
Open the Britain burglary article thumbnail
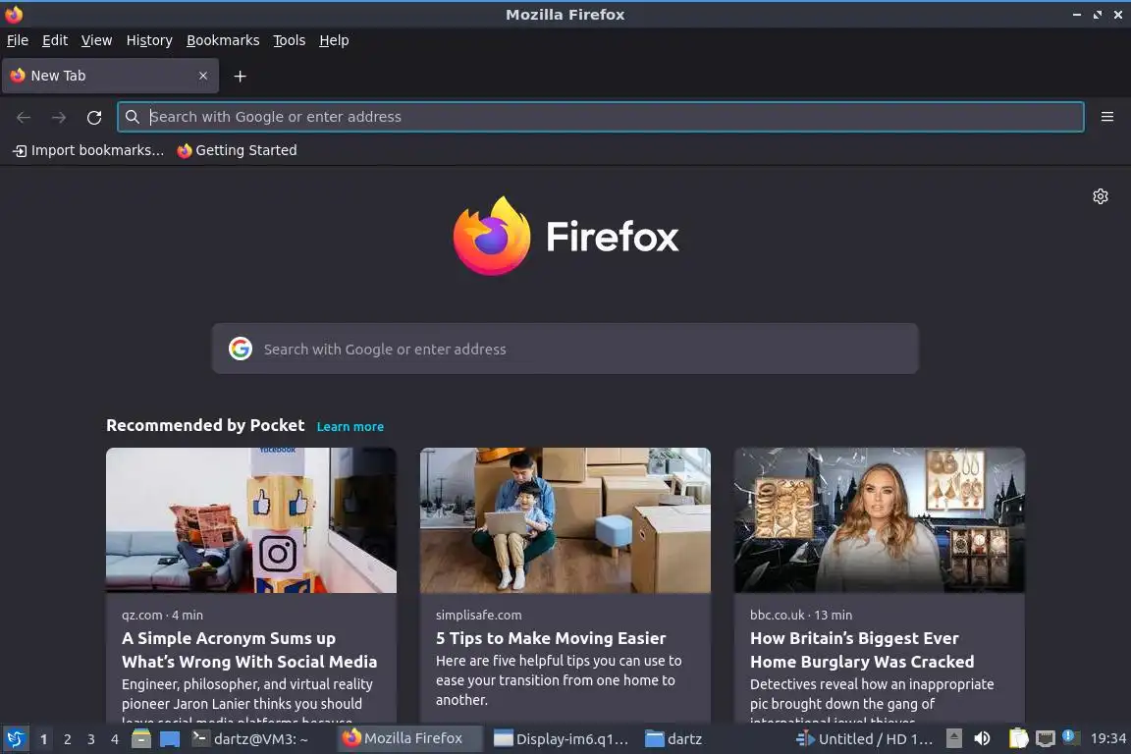(880, 520)
